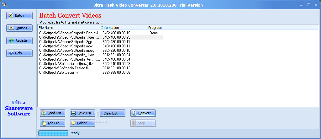Click the Help question mark icon
This screenshot has width=321, height=139.
(11, 53)
